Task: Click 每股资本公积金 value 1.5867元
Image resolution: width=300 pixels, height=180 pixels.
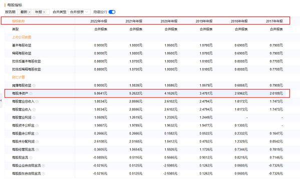Action: tap(101, 125)
